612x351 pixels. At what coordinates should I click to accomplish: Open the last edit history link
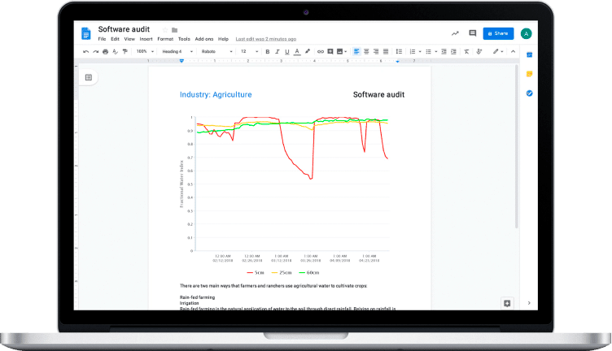click(x=266, y=39)
